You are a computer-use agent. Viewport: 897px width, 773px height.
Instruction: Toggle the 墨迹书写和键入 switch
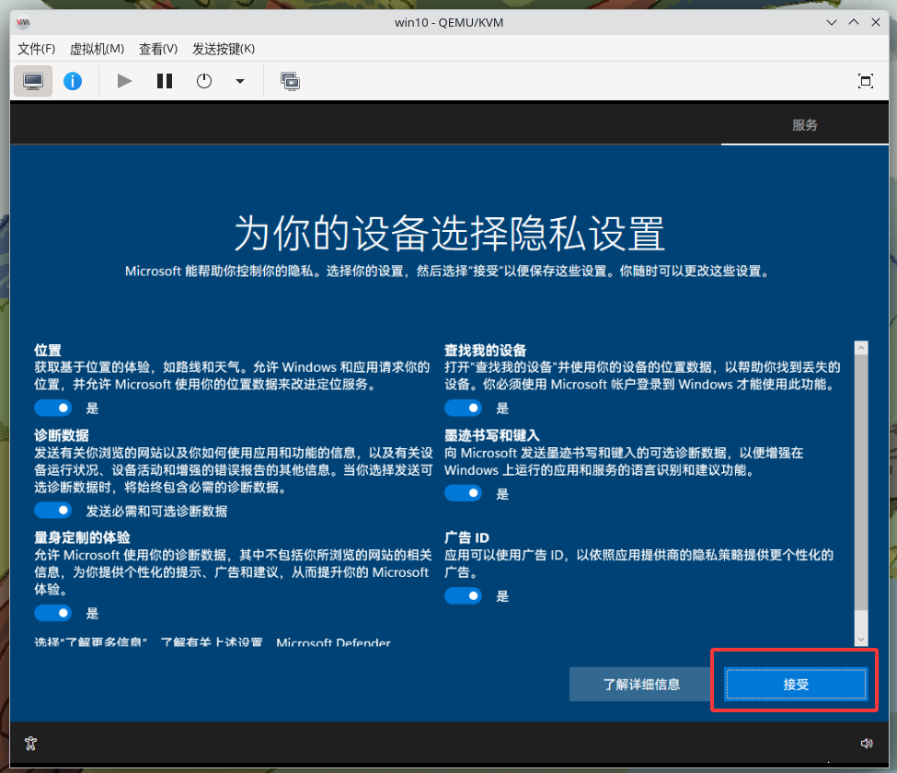click(464, 493)
